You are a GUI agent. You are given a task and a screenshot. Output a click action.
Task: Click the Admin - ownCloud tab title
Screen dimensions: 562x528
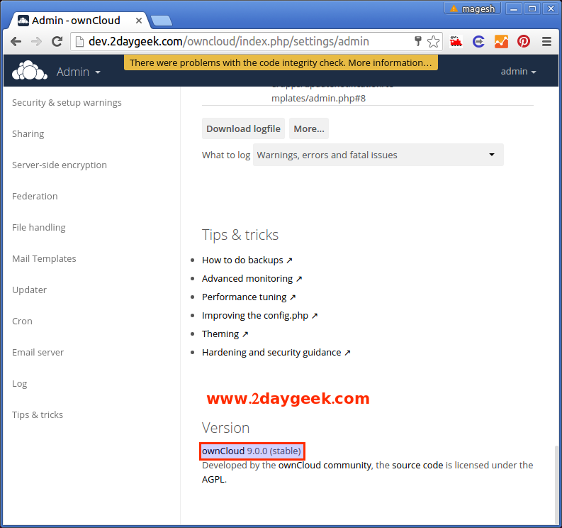[76, 21]
